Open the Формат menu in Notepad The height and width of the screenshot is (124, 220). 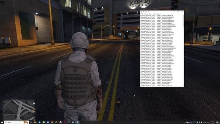pyautogui.click(x=151, y=14)
